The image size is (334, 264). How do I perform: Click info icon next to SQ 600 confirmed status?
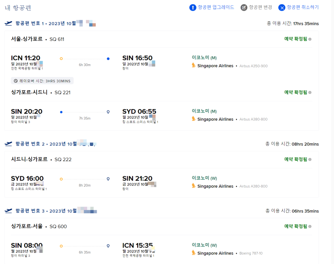pyautogui.click(x=310, y=226)
